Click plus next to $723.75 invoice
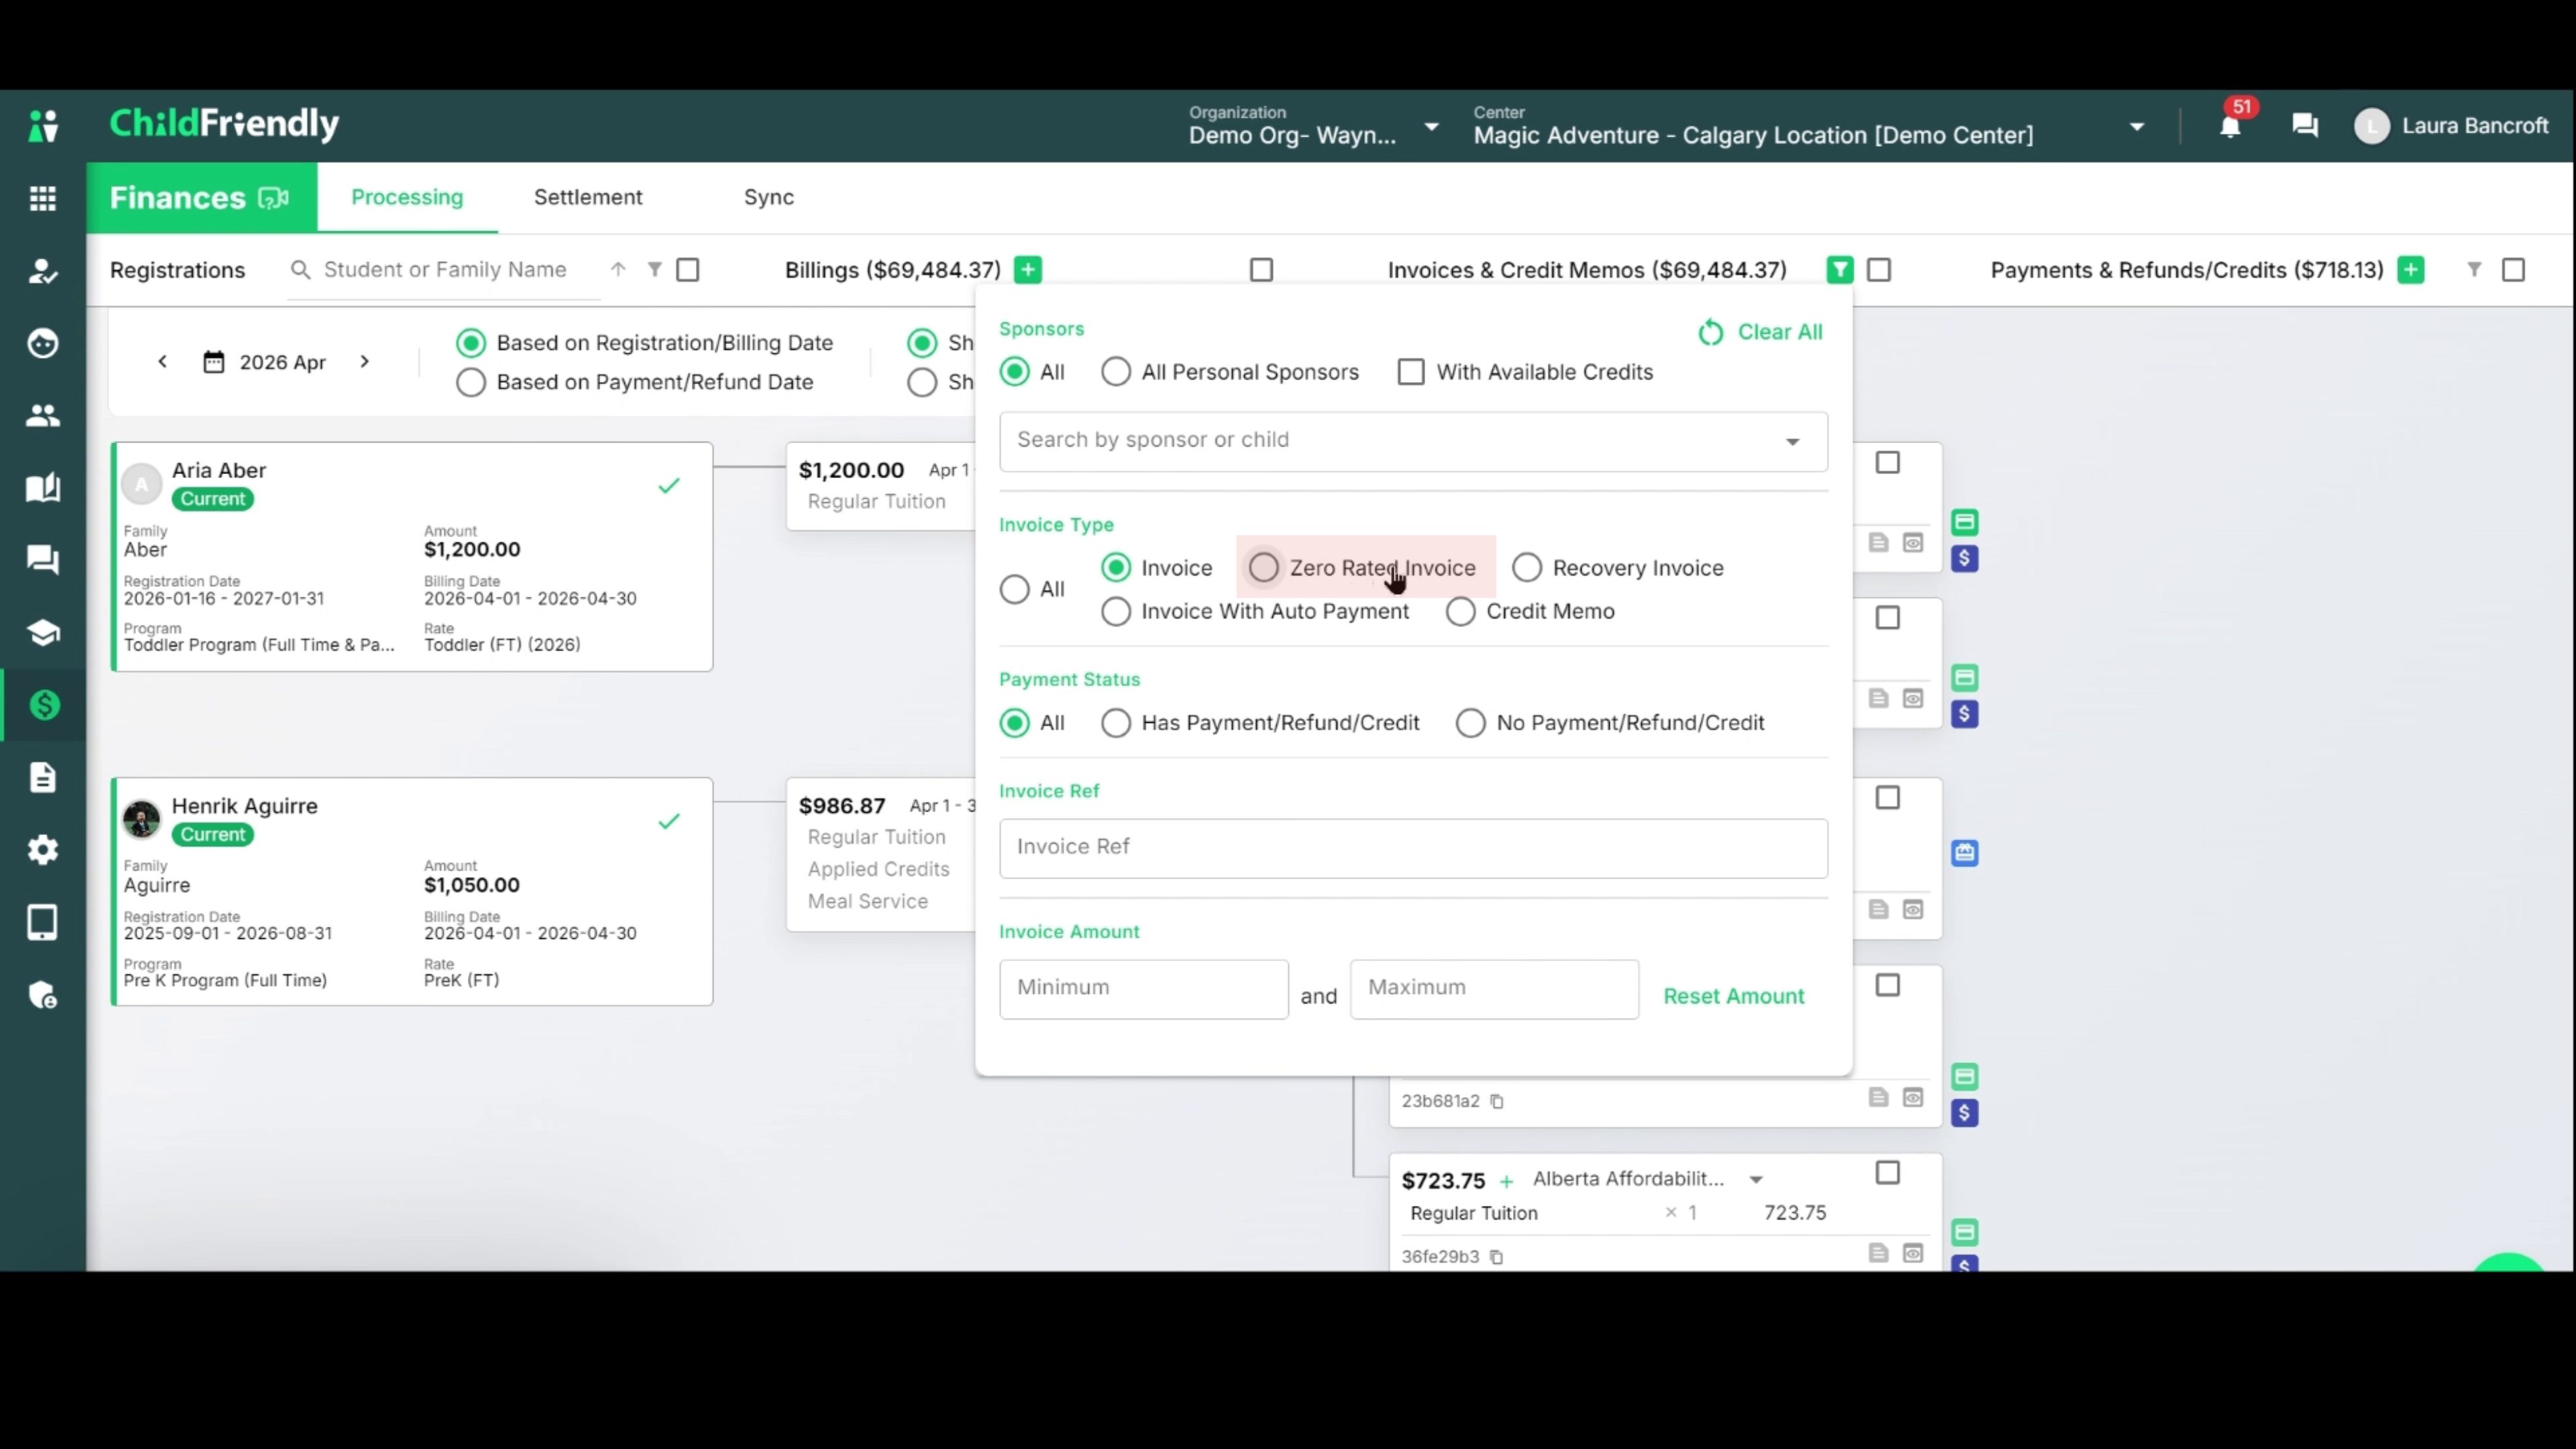 (x=1507, y=1182)
